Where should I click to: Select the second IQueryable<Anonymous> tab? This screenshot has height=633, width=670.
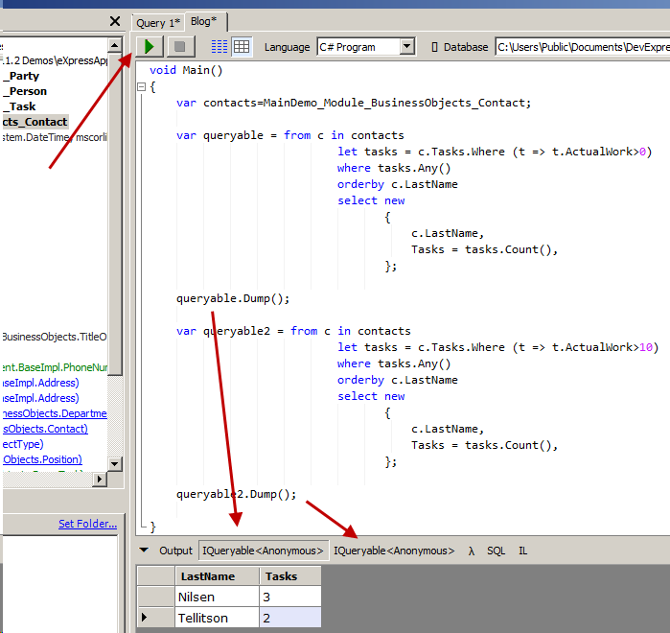[x=394, y=551]
